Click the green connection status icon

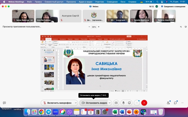click(x=157, y=6)
